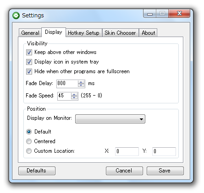Screen dimensions: 204x193
Task: Open the Hotkey Setup tab
Action: [84, 33]
